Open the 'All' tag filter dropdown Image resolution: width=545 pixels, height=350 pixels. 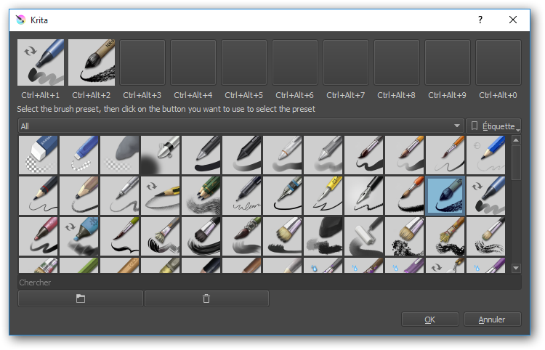click(x=241, y=126)
